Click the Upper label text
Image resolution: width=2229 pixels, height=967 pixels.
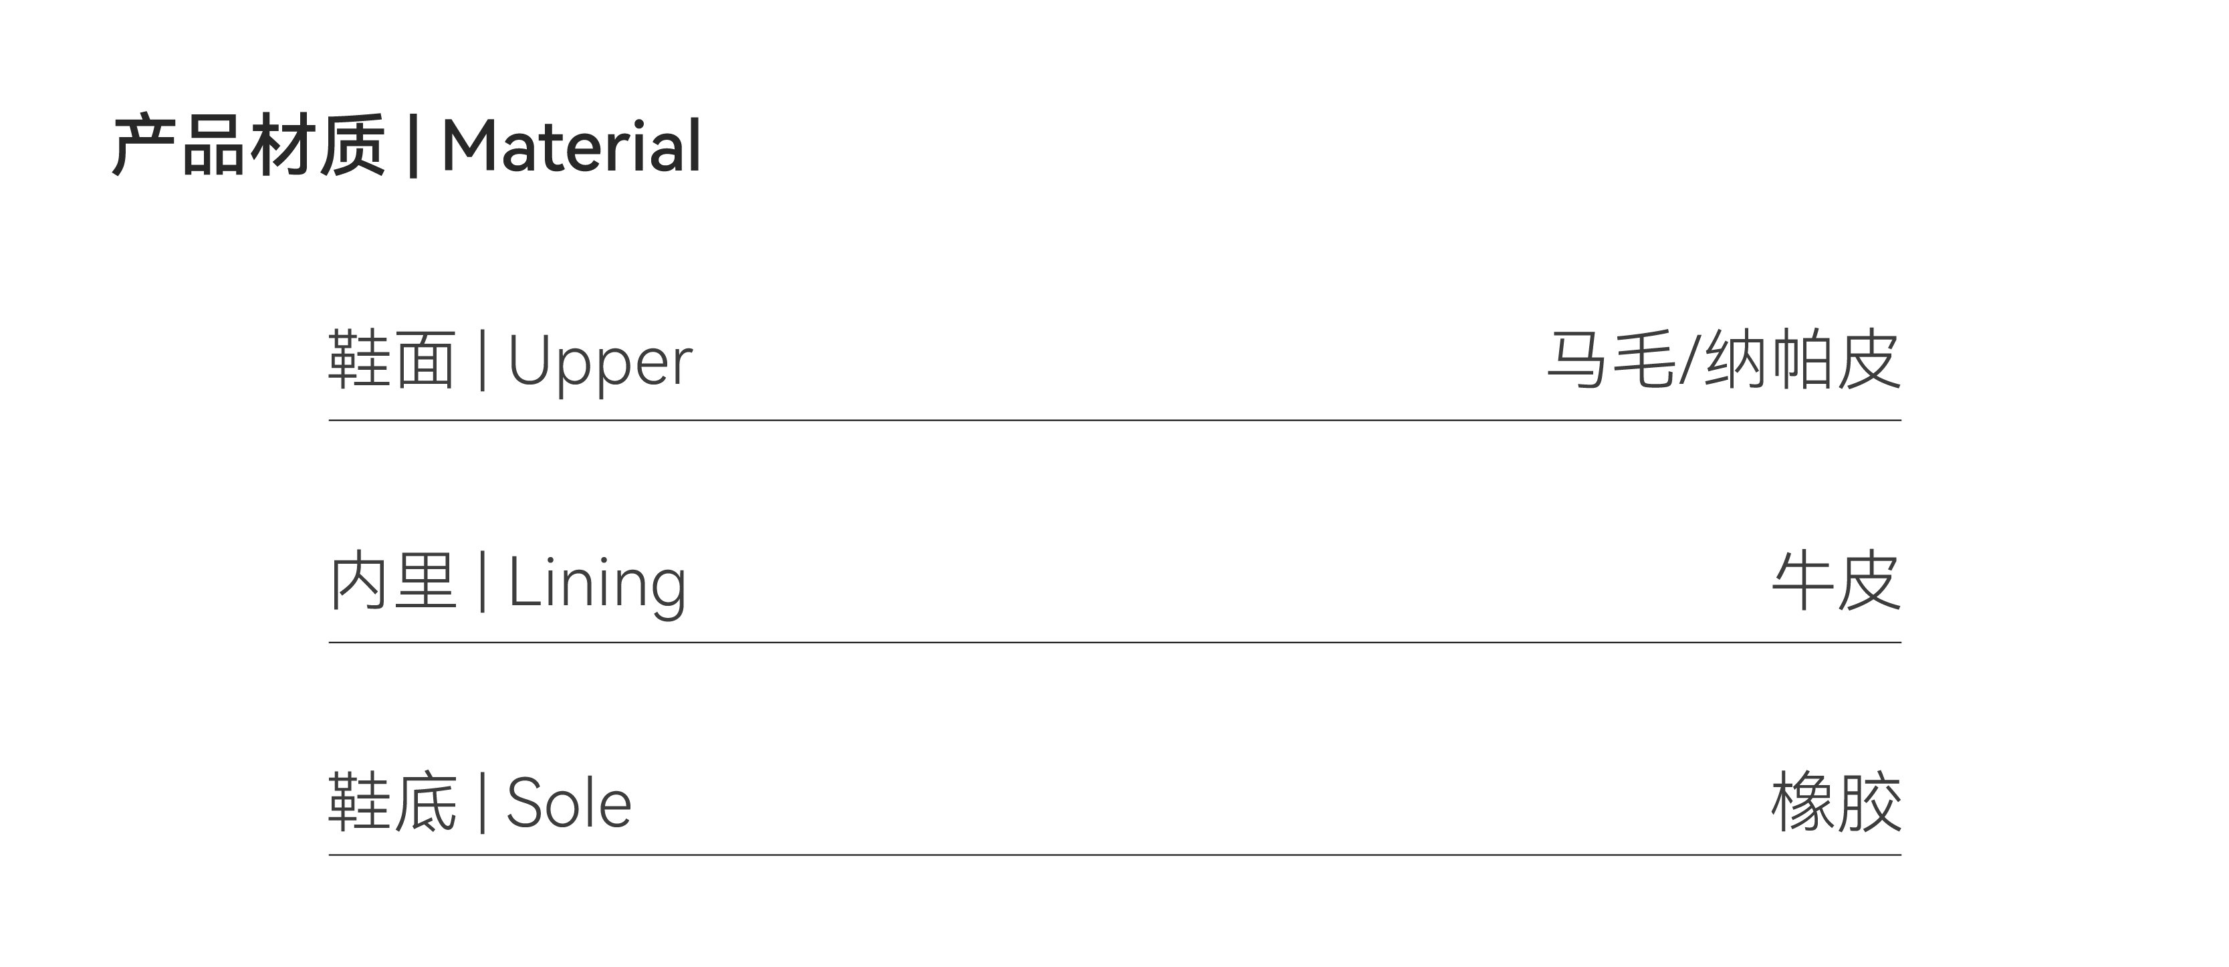600,362
